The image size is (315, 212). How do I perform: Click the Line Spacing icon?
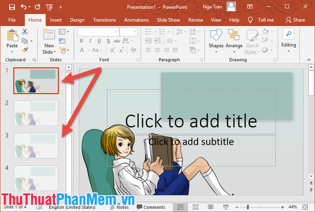click(180, 32)
